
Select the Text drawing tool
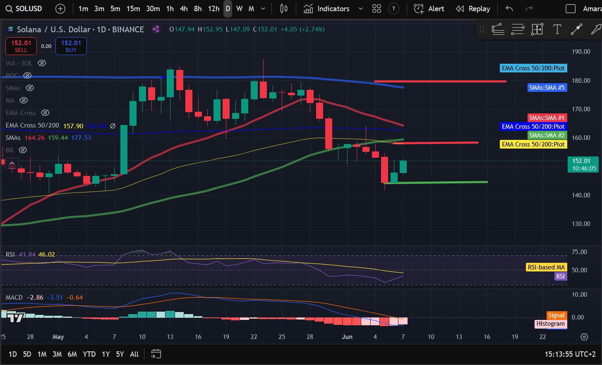coord(557,29)
